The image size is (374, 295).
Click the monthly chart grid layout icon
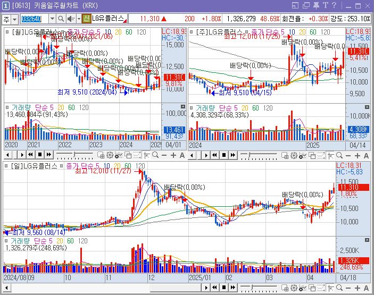[x=101, y=155]
